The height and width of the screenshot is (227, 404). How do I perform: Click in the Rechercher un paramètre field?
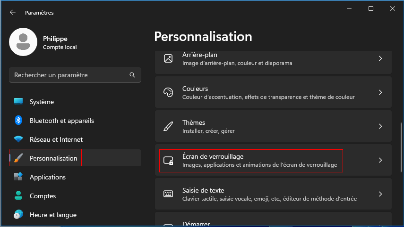point(75,75)
